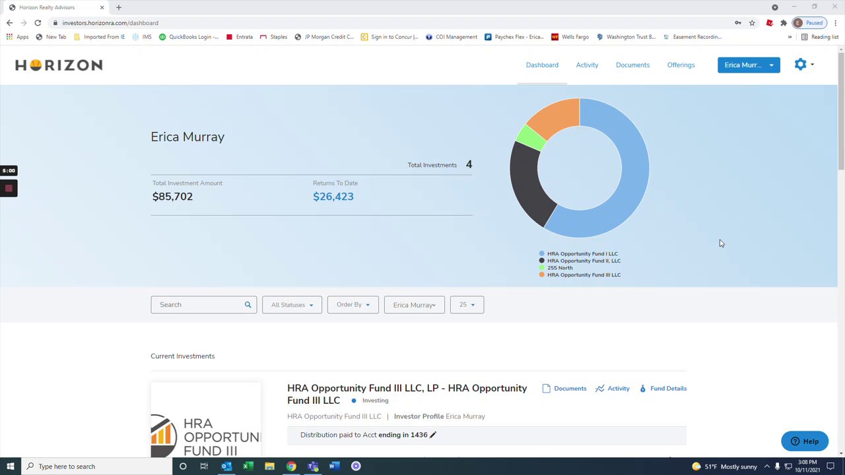Viewport: 845px width, 475px height.
Task: Open the settings gear menu
Action: pyautogui.click(x=803, y=65)
